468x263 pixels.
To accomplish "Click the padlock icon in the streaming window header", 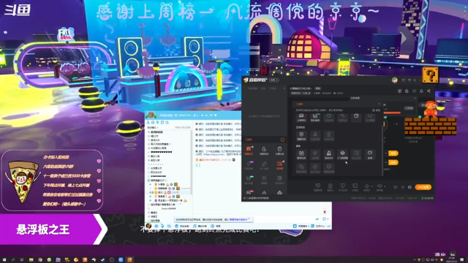I will pos(407,91).
